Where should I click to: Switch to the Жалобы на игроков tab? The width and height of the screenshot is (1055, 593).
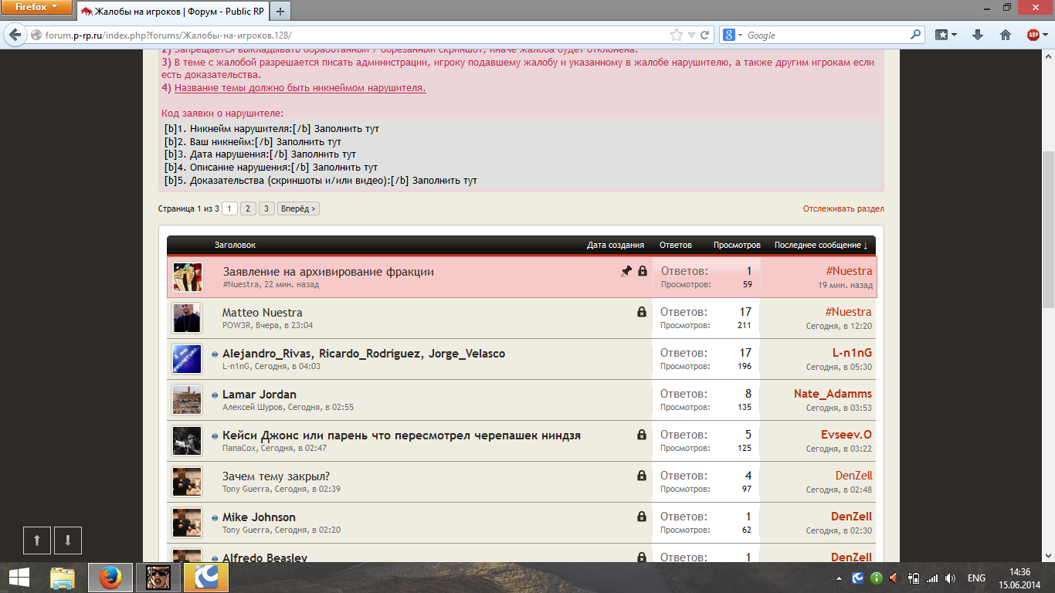coord(174,11)
